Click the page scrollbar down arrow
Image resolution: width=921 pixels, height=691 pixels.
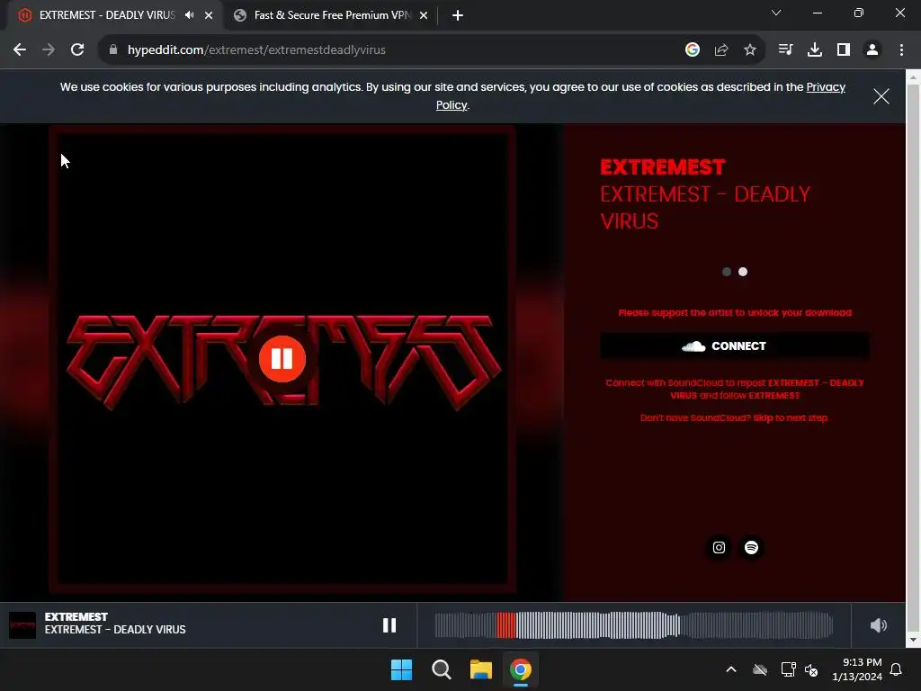pyautogui.click(x=914, y=640)
